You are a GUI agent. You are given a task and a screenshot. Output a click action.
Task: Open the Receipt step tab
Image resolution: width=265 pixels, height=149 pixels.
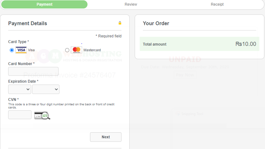[217, 4]
